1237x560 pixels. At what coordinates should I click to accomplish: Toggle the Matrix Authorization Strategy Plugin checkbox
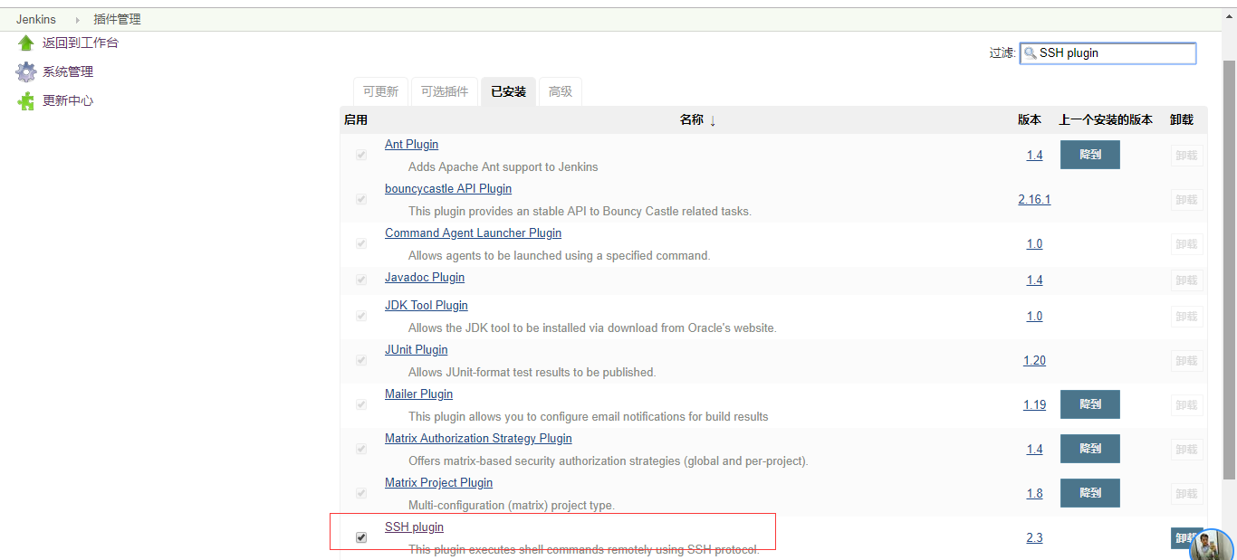pyautogui.click(x=361, y=449)
